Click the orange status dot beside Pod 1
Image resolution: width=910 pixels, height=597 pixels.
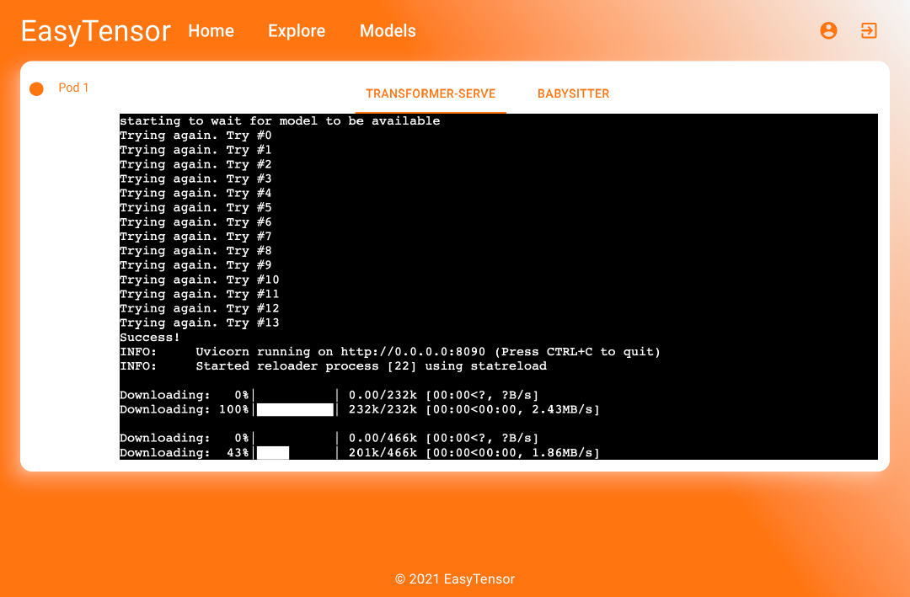tap(36, 89)
